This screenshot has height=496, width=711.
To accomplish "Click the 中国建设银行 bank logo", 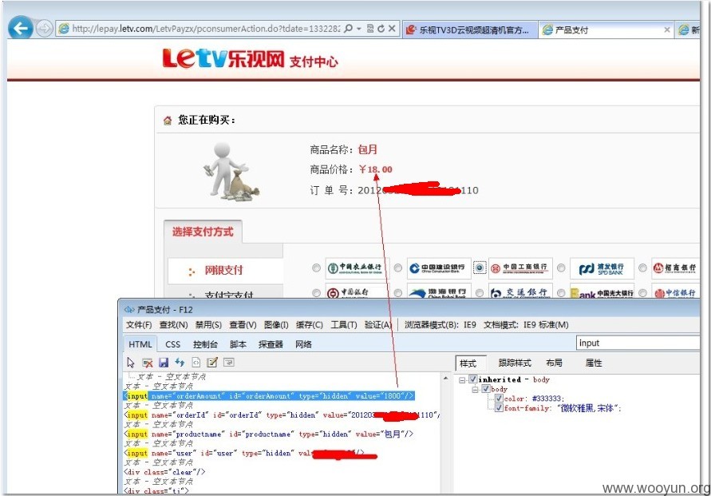I will (x=439, y=268).
